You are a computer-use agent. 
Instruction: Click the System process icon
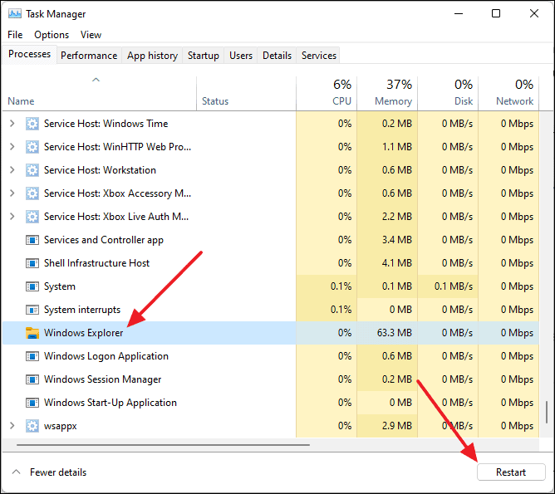tap(32, 286)
